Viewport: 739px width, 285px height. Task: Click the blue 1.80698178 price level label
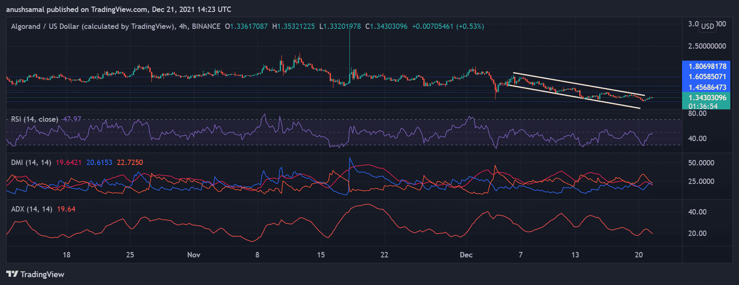point(707,66)
